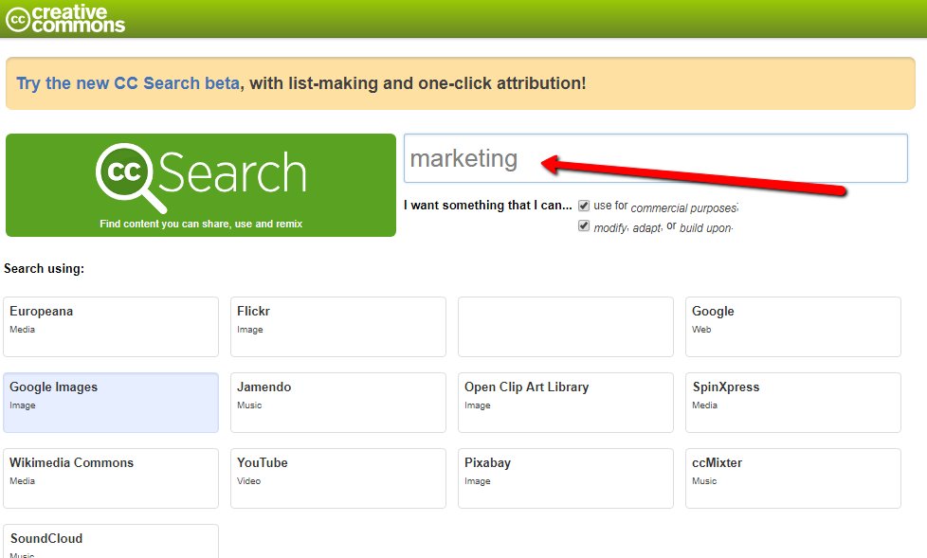Viewport: 927px width, 558px height.
Task: Click 'I want something that I can...' text
Action: click(488, 206)
